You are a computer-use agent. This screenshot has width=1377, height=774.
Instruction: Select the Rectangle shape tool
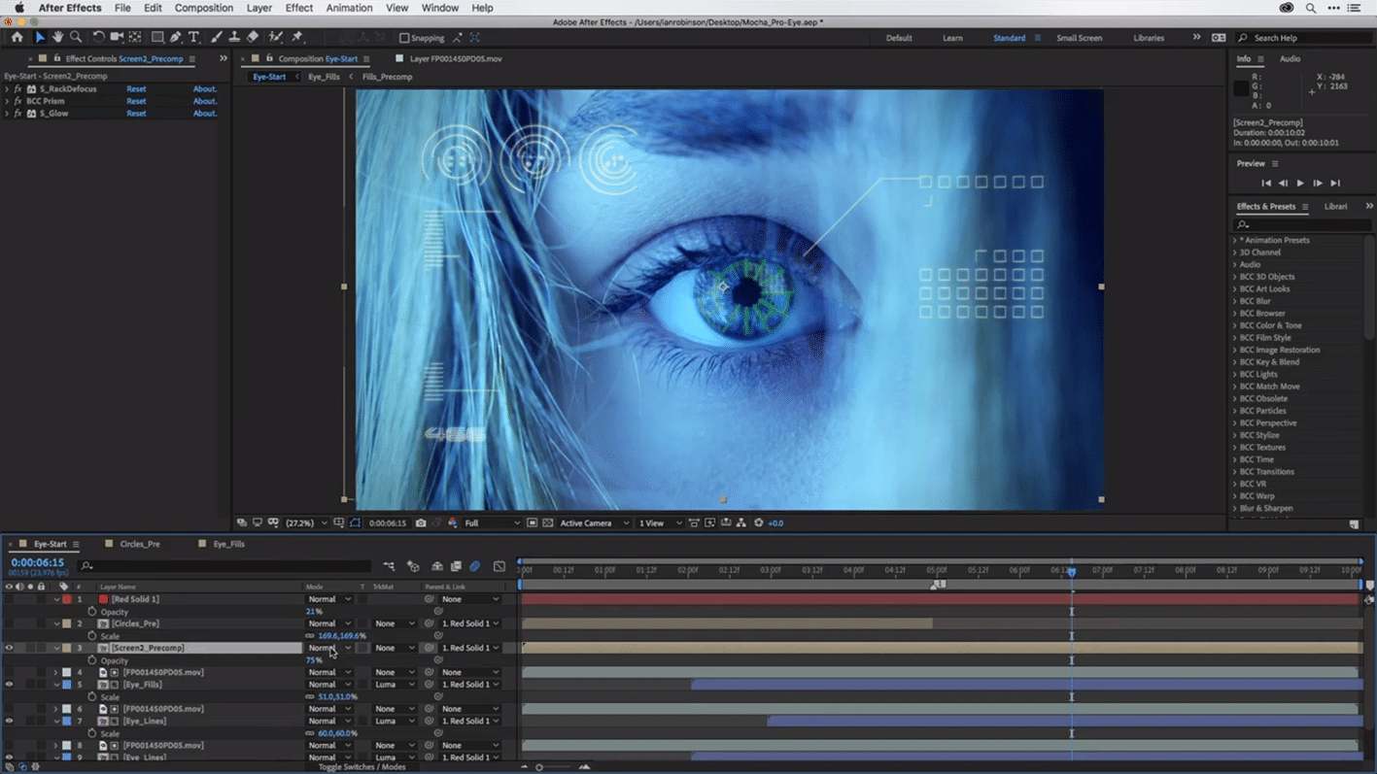click(156, 37)
